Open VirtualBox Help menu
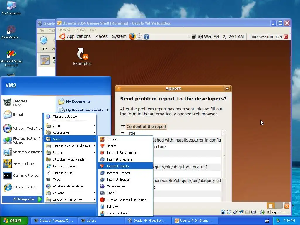300x225 pixels. point(93,30)
